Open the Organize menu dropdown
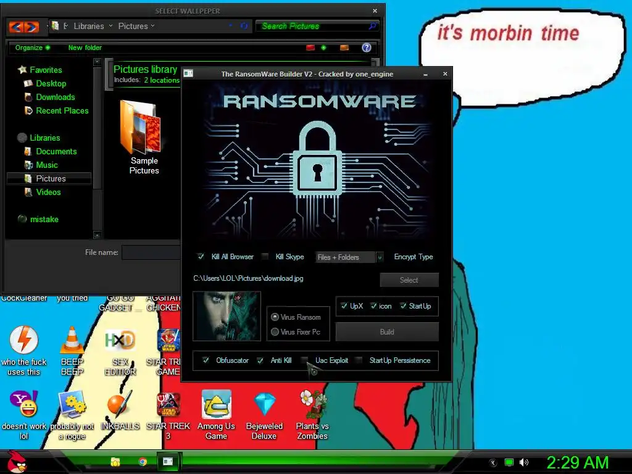The width and height of the screenshot is (632, 474). pos(32,48)
